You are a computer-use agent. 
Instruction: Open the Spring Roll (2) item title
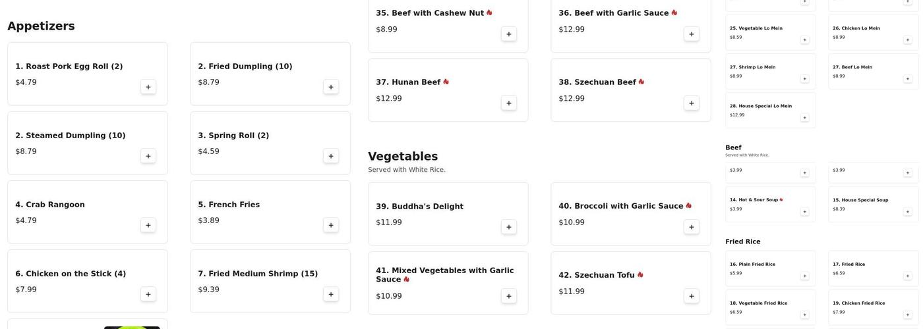click(x=233, y=136)
